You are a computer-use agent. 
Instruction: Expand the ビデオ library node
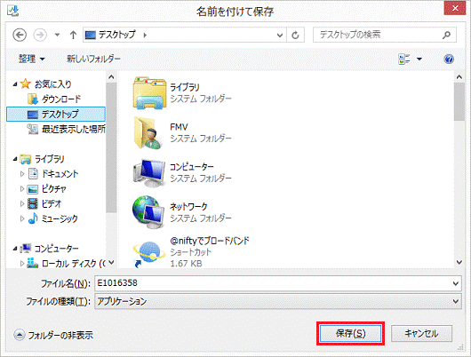click(22, 203)
